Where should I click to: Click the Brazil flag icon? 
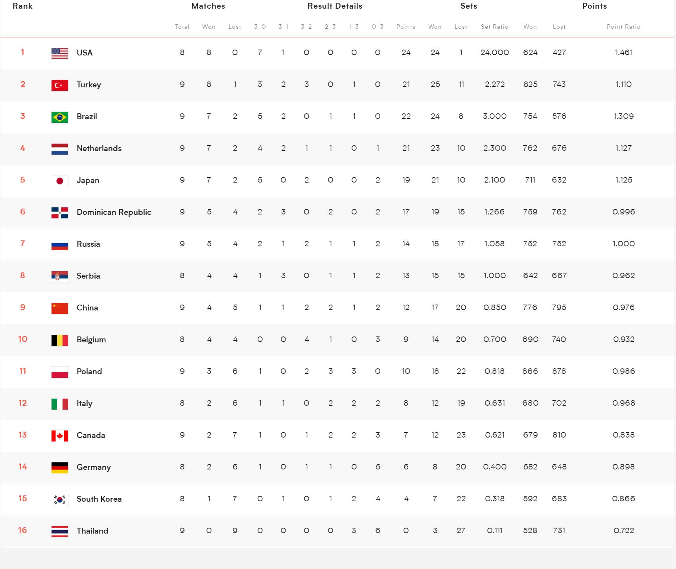point(60,117)
